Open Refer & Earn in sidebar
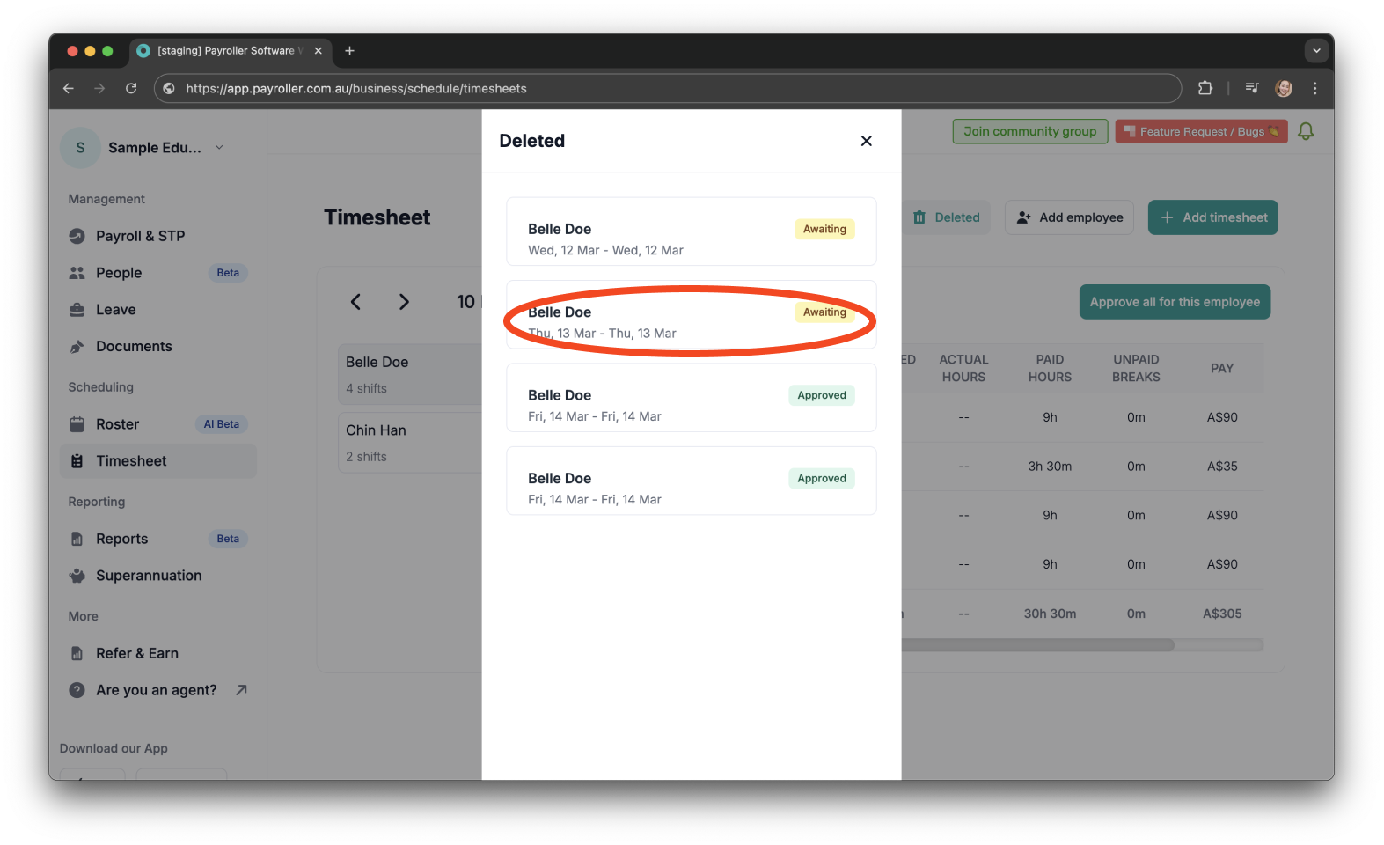Screen dimensions: 1384x845 pyautogui.click(x=157, y=653)
